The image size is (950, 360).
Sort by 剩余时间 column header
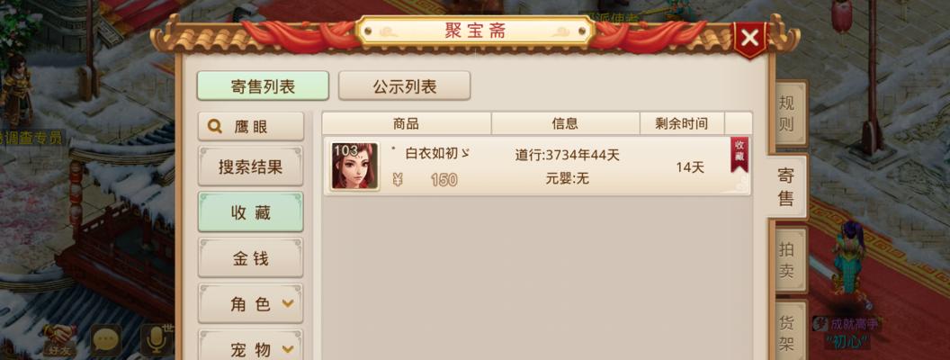coord(682,123)
